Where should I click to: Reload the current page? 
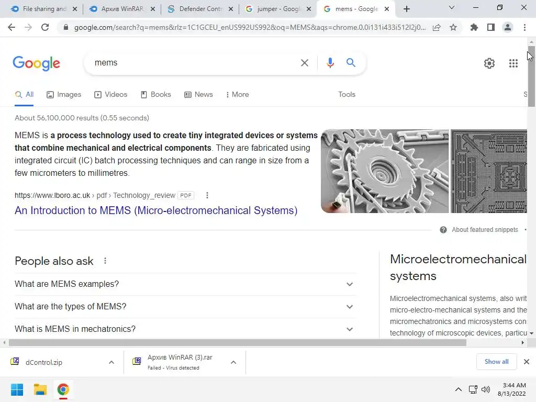click(x=45, y=27)
